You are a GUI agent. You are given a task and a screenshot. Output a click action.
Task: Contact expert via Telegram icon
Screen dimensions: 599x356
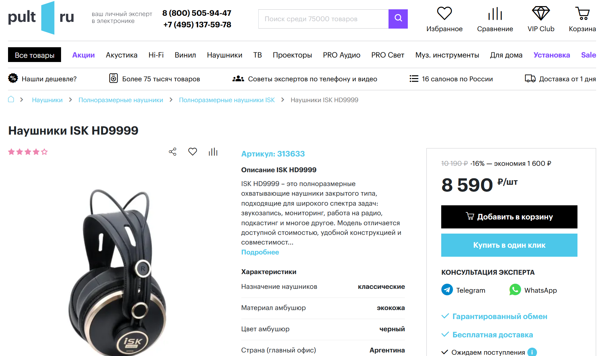pos(447,290)
